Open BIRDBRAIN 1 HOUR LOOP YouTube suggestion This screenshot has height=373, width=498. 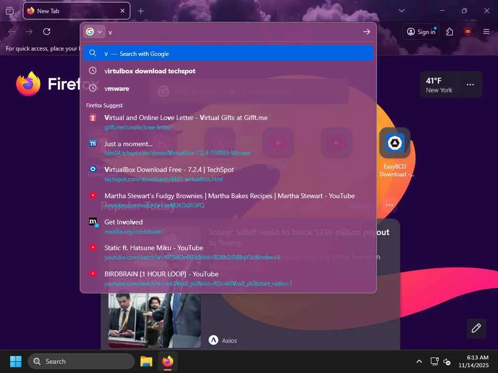pyautogui.click(x=228, y=278)
